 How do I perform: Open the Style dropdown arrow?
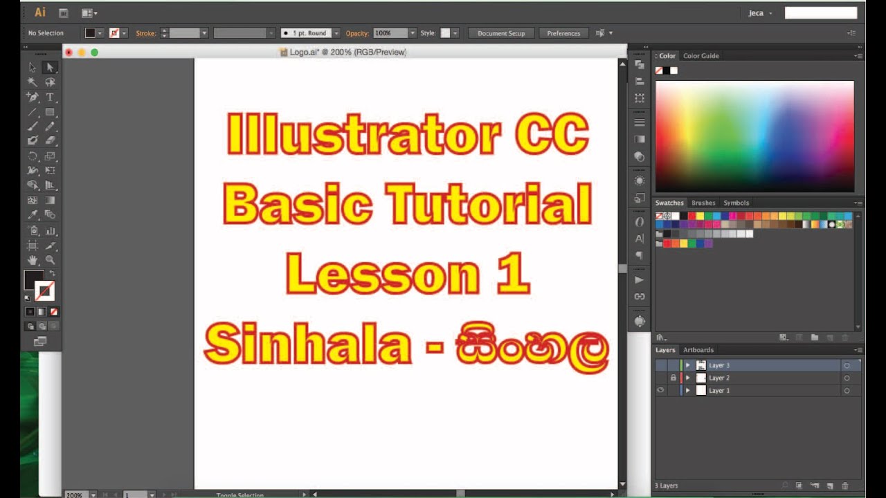click(x=455, y=33)
